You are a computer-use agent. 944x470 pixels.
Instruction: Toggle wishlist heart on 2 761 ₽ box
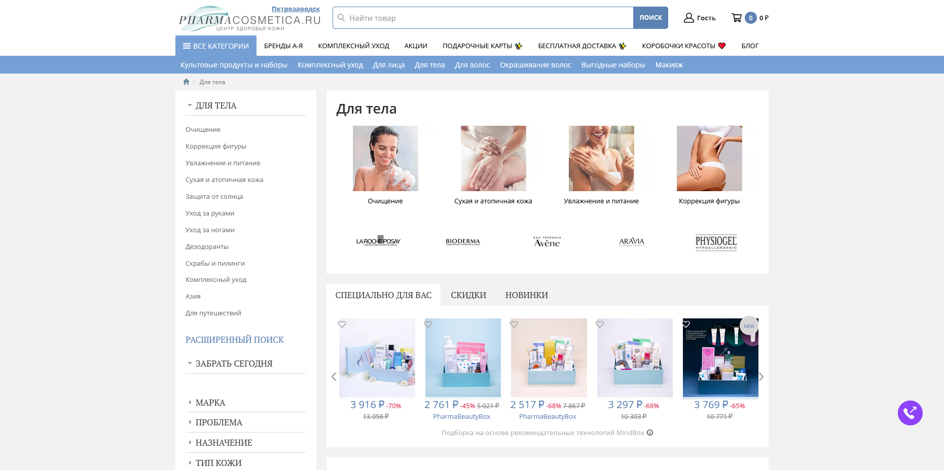pyautogui.click(x=428, y=324)
